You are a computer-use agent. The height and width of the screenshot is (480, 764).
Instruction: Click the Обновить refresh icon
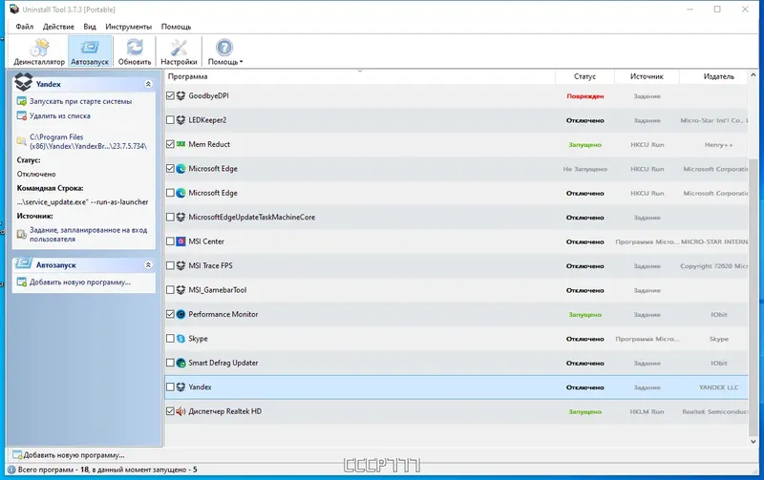point(135,48)
